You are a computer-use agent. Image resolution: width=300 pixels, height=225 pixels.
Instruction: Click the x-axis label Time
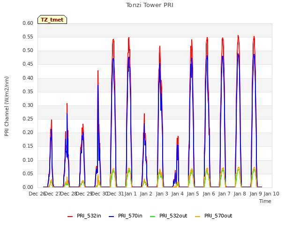[265, 201]
